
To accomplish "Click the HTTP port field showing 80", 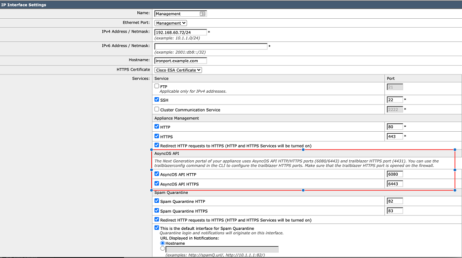I will [394, 127].
